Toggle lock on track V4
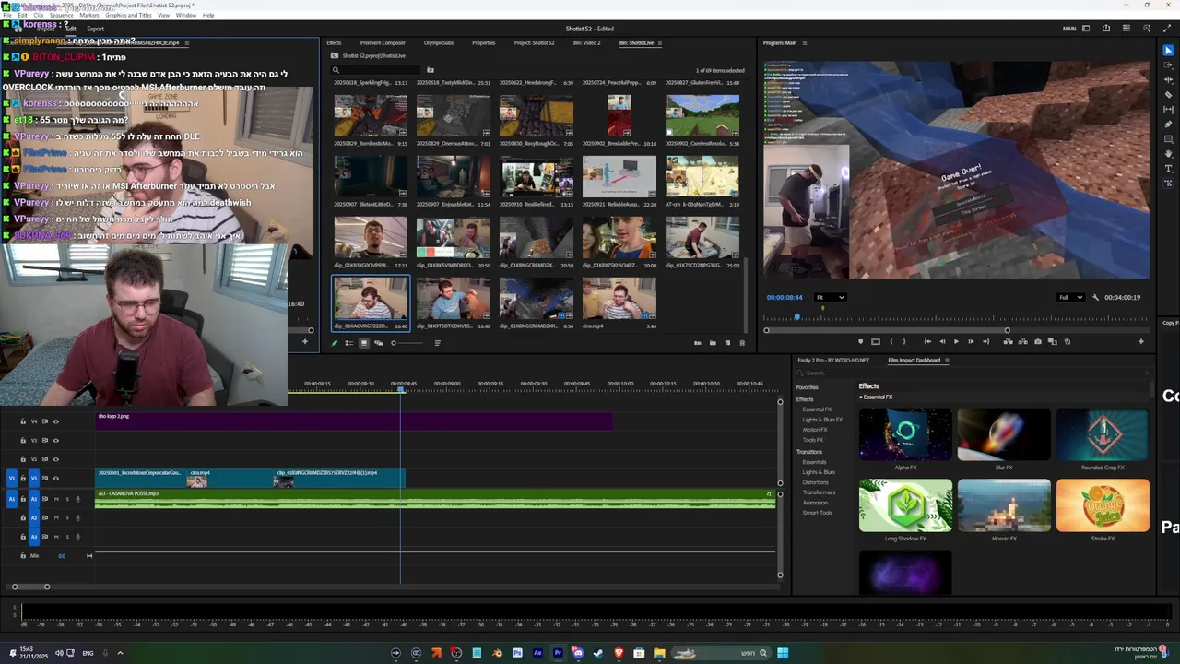Viewport: 1180px width, 664px height. click(23, 421)
